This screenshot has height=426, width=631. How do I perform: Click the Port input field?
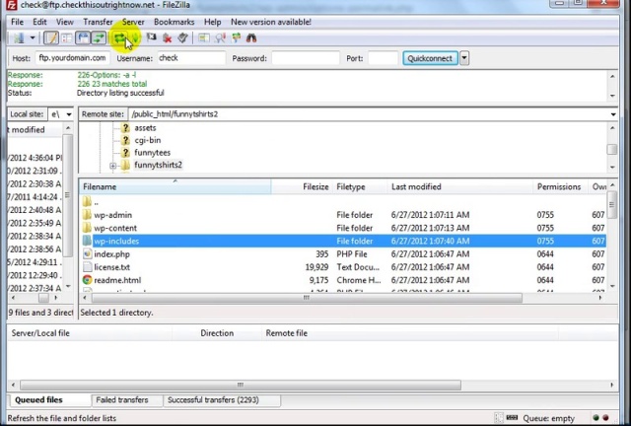click(x=383, y=58)
